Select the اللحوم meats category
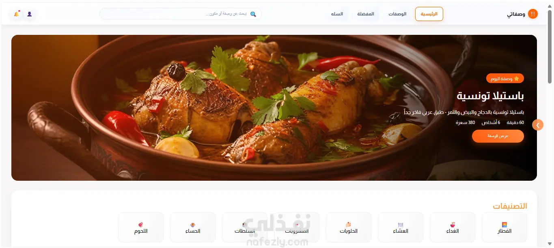The height and width of the screenshot is (248, 554). (x=141, y=227)
